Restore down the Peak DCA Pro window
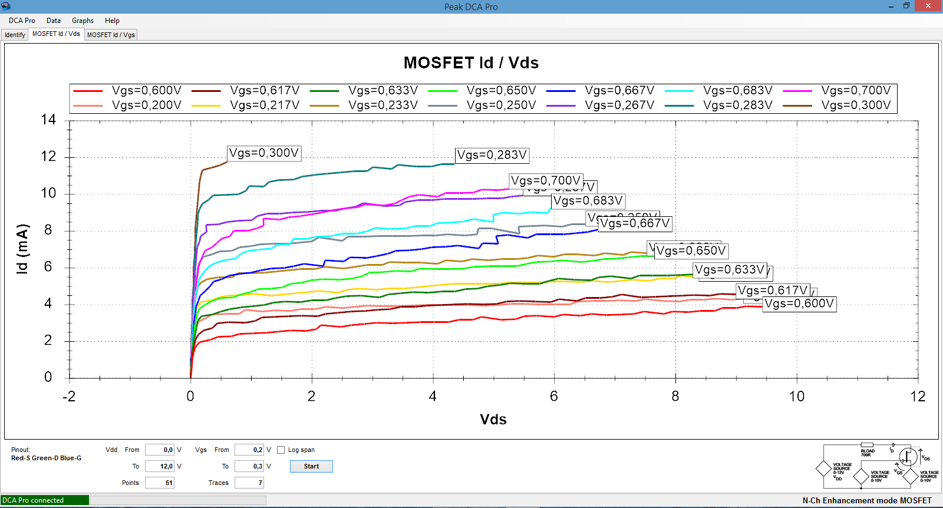 click(906, 6)
